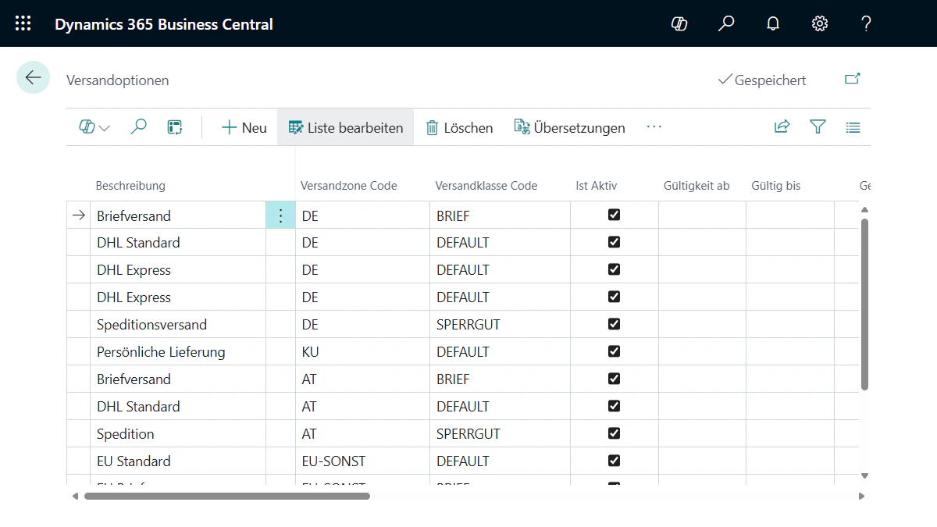Click Versandzone Code column header
This screenshot has height=527, width=937.
[x=349, y=186]
